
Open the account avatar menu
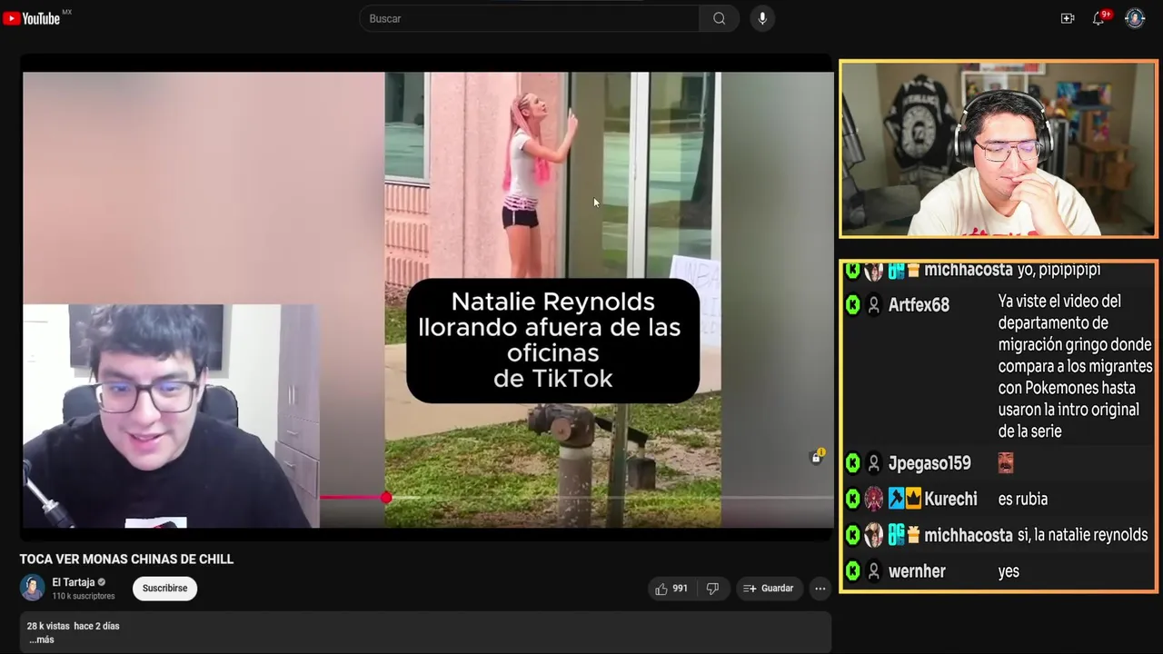point(1135,18)
